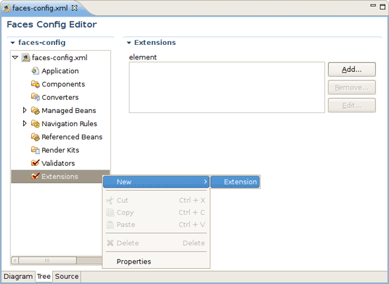The image size is (389, 284).
Task: Click the Render Kits folder icon
Action: pyautogui.click(x=35, y=150)
